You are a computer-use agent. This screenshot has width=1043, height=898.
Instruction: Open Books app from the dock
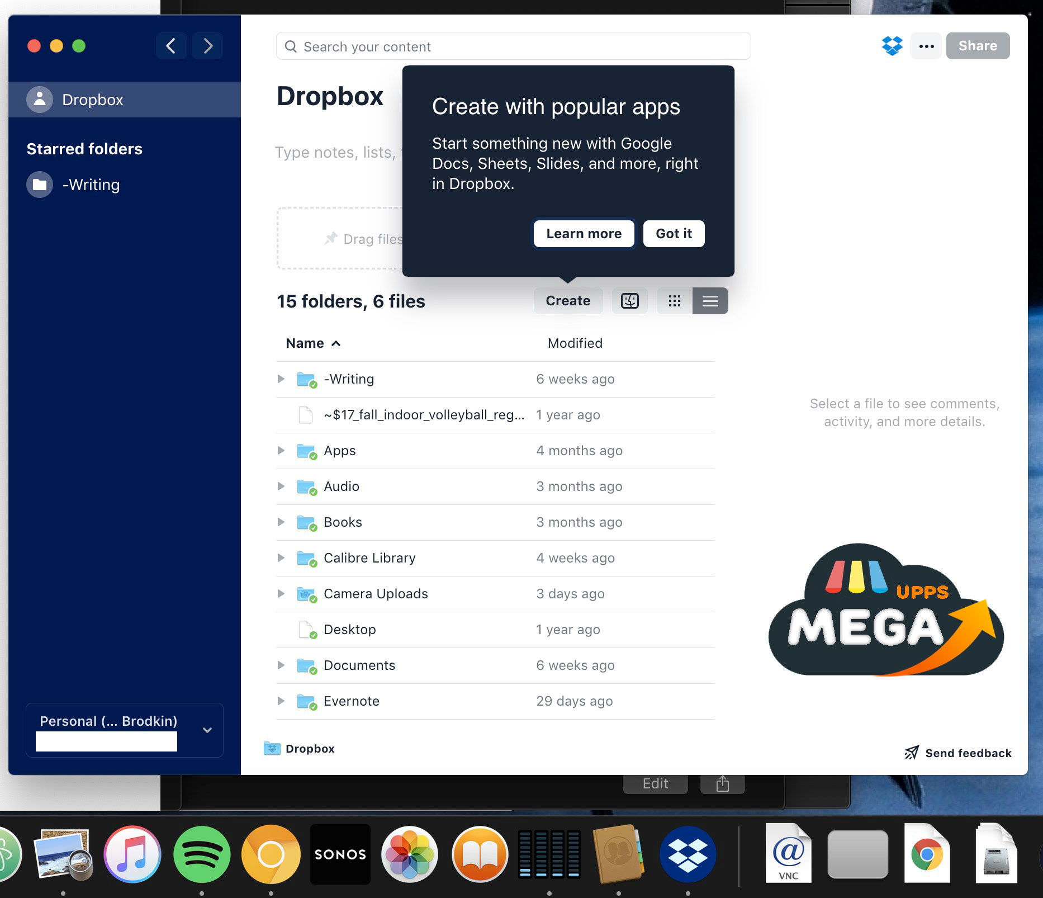coord(480,854)
